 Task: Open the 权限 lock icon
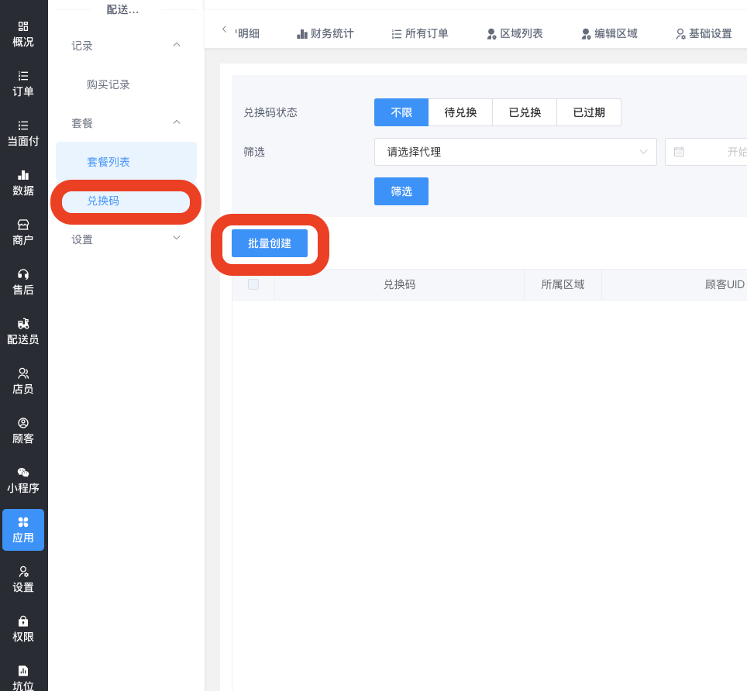(23, 621)
